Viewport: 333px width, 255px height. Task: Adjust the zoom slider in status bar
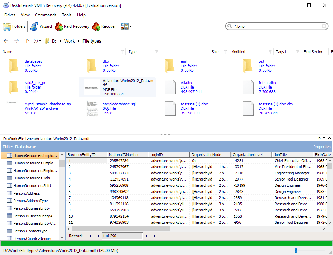296,250
